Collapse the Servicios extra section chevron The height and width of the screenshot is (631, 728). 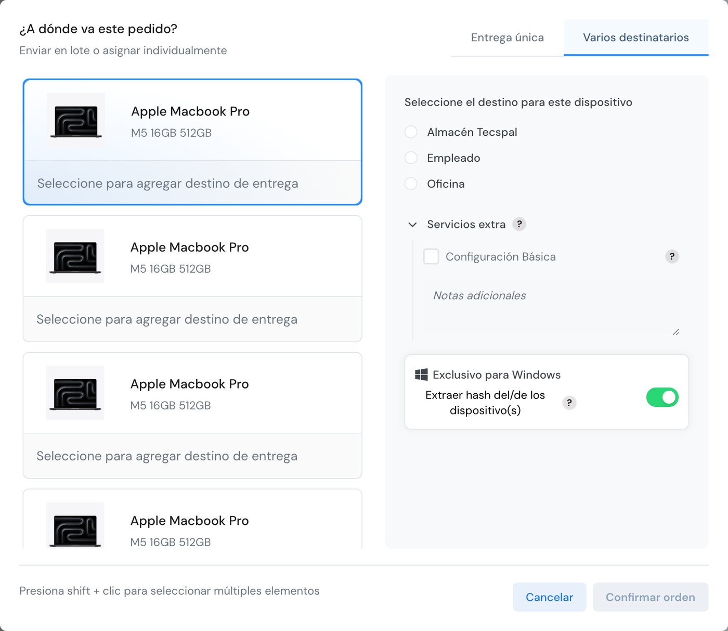[412, 225]
